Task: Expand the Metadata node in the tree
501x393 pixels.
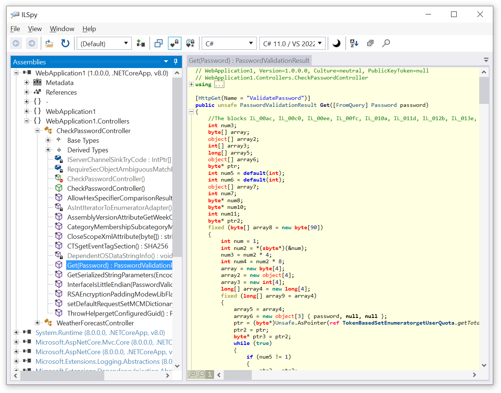Action: (26, 82)
